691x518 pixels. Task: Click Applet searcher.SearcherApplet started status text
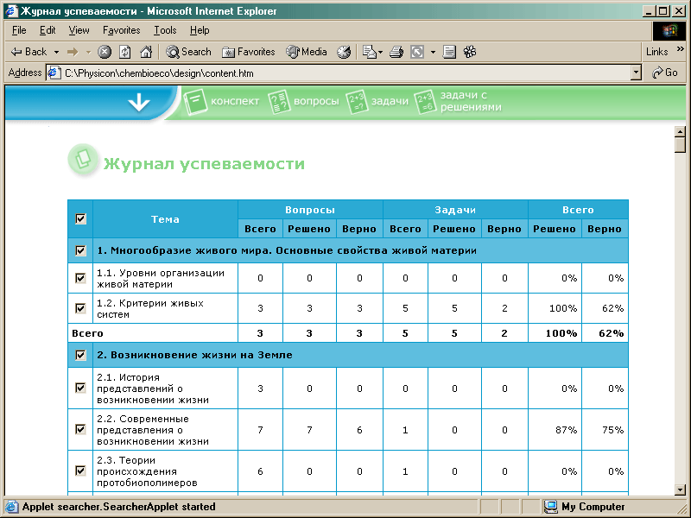click(x=118, y=507)
